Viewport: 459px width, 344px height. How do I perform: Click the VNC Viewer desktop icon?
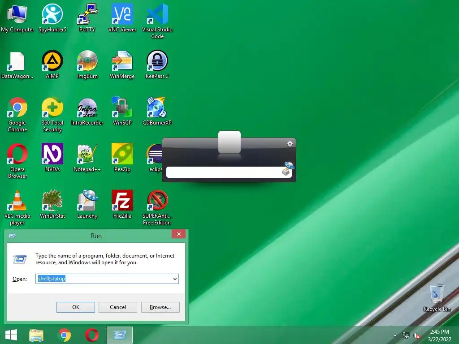122,18
